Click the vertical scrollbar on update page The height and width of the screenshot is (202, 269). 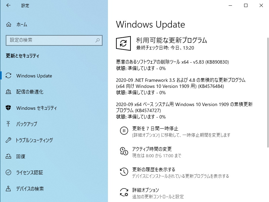click(268, 92)
